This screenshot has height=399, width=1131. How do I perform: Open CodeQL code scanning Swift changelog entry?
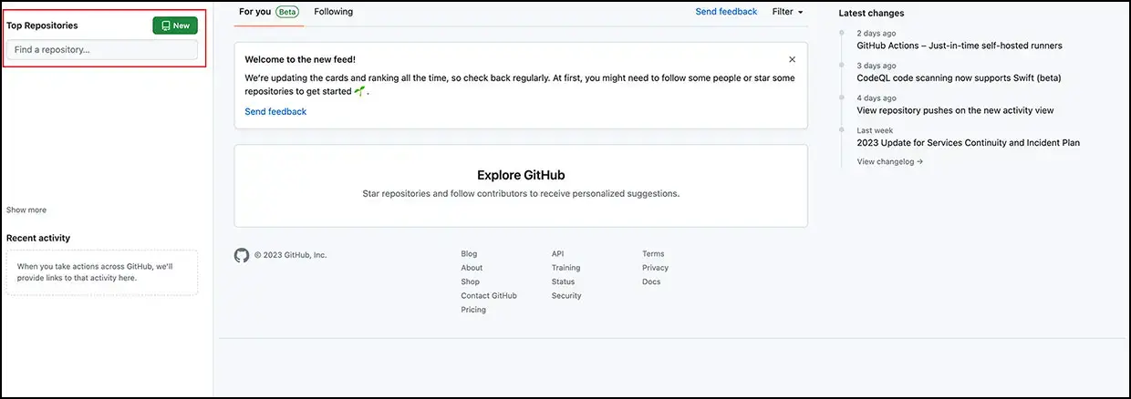tap(959, 78)
